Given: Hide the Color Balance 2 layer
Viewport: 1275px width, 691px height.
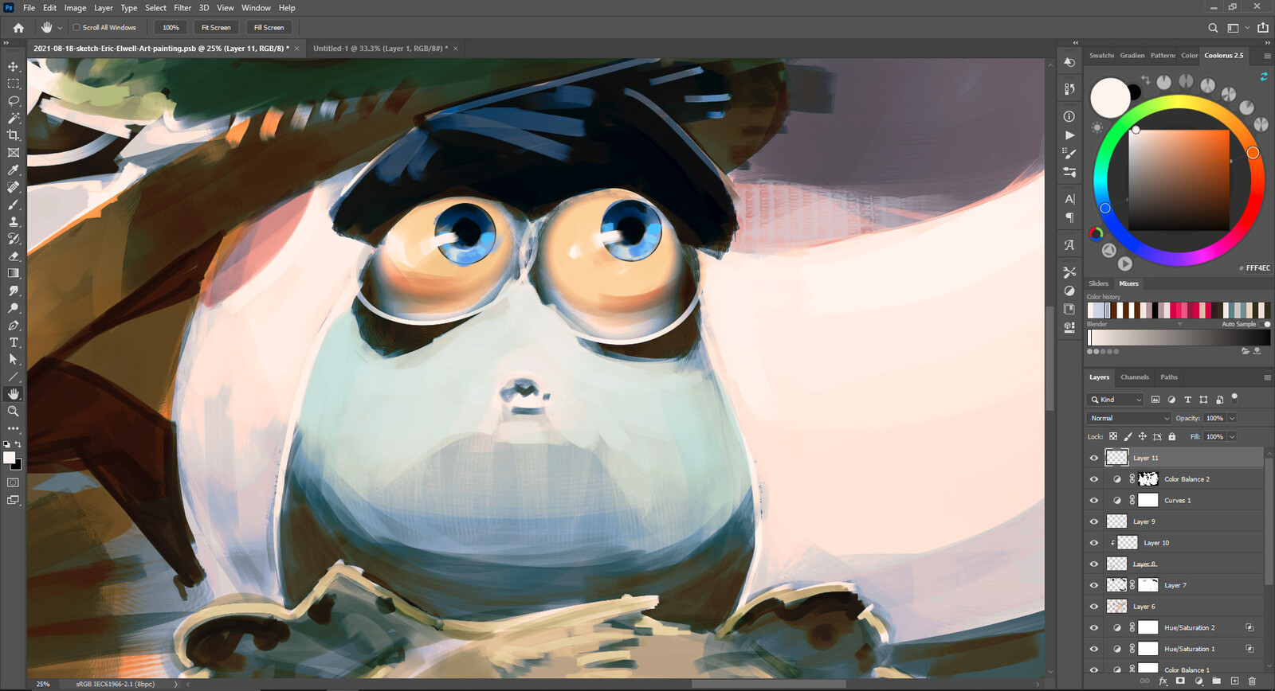Looking at the screenshot, I should tap(1094, 479).
